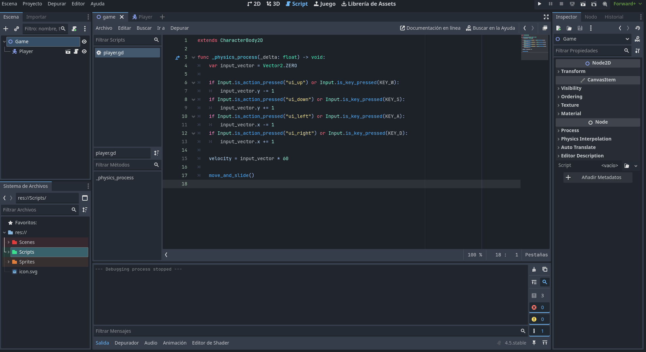Image resolution: width=646 pixels, height=352 pixels.
Task: Run the project with the play button
Action: point(539,4)
